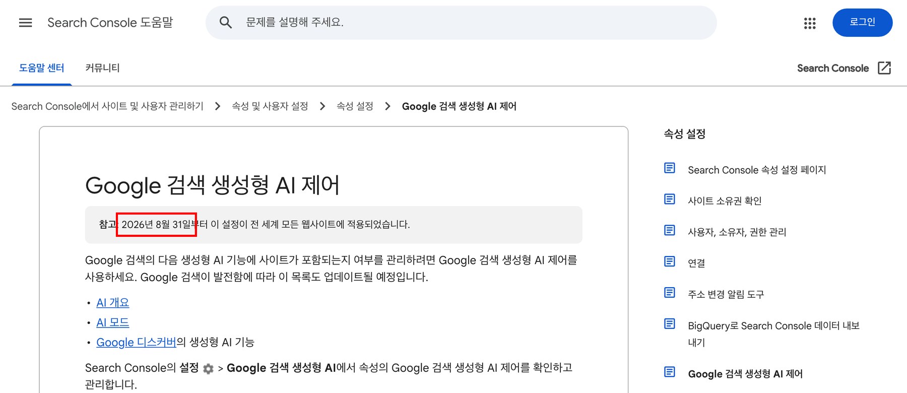907x393 pixels.
Task: Click the page heading Google 검색 생성형 AI 제어
Action: (x=212, y=185)
